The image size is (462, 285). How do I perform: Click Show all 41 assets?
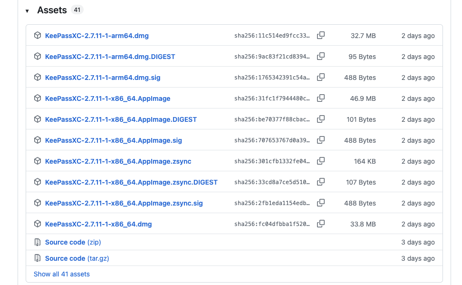point(61,274)
